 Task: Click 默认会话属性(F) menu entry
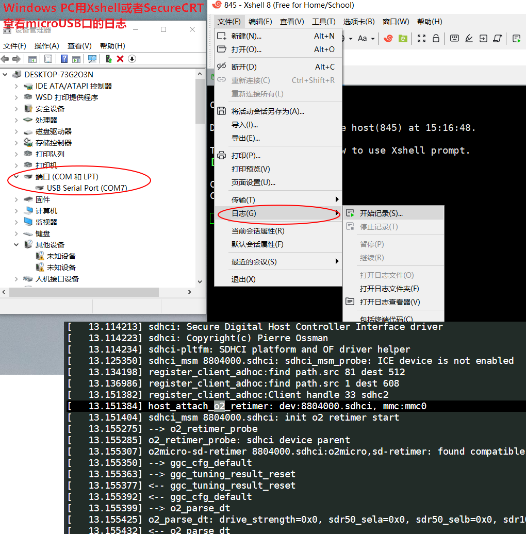tap(278, 244)
